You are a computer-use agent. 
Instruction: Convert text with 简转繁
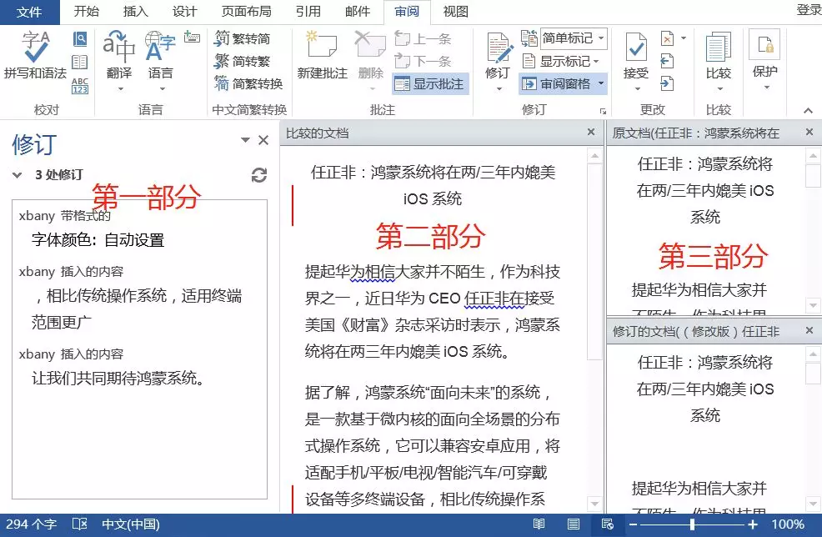(x=243, y=61)
